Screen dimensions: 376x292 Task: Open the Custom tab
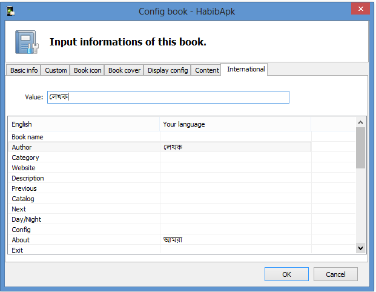56,70
